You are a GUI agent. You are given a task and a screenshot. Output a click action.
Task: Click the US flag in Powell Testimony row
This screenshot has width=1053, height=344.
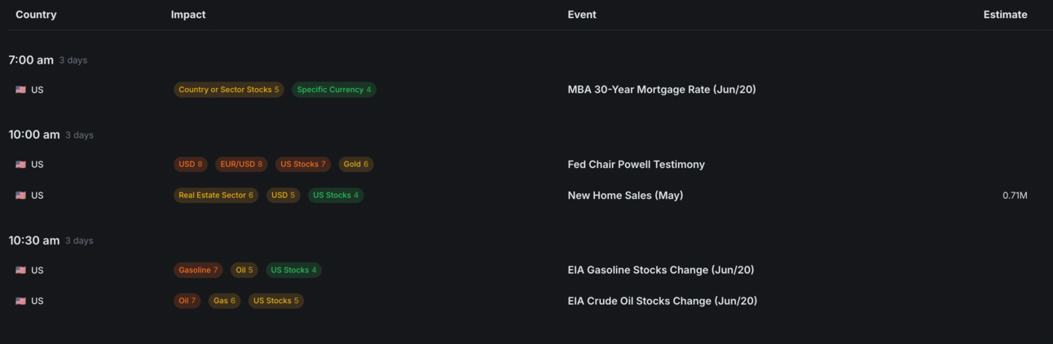(20, 165)
